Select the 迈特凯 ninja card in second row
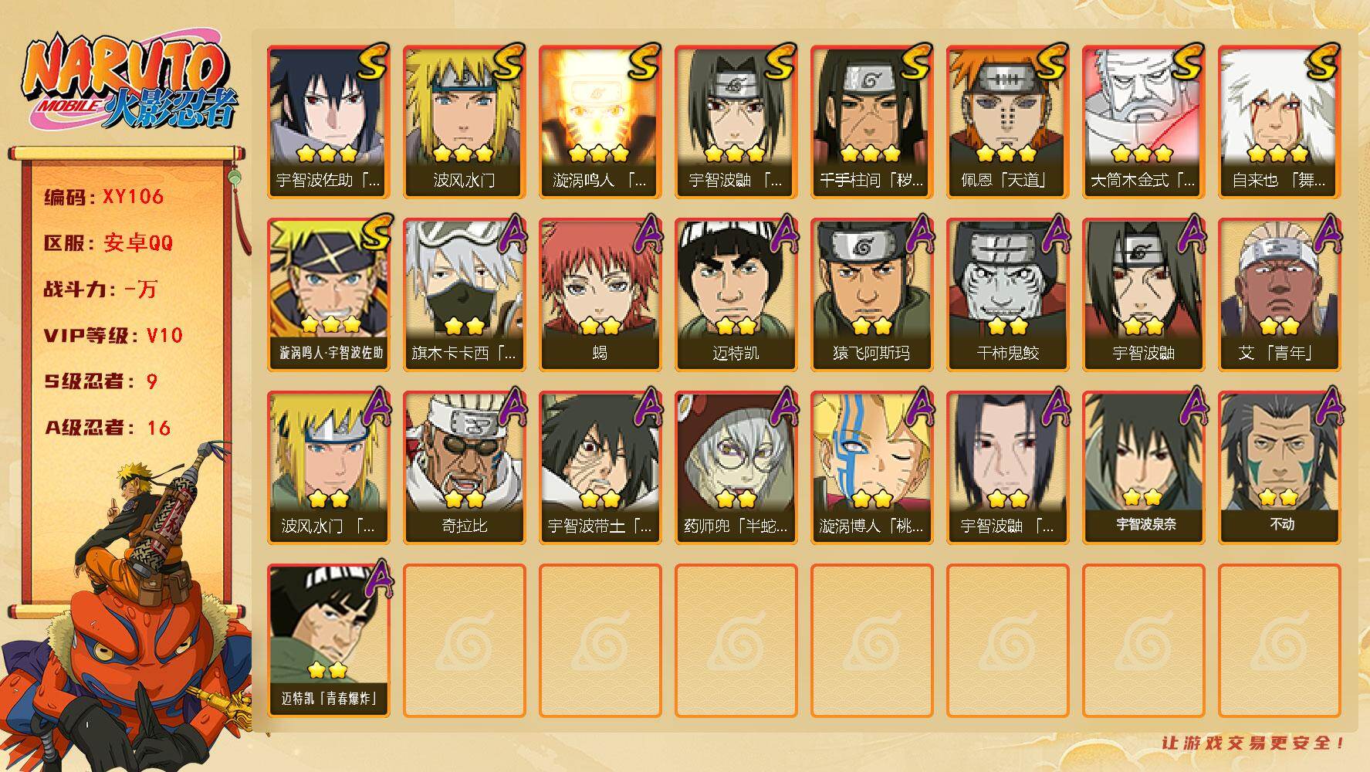Image resolution: width=1370 pixels, height=772 pixels. 736,295
